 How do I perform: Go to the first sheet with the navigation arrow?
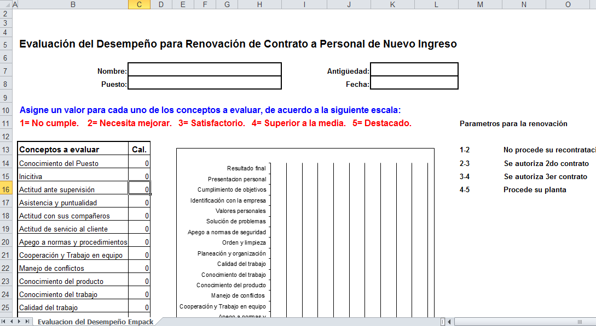[x=4, y=322]
